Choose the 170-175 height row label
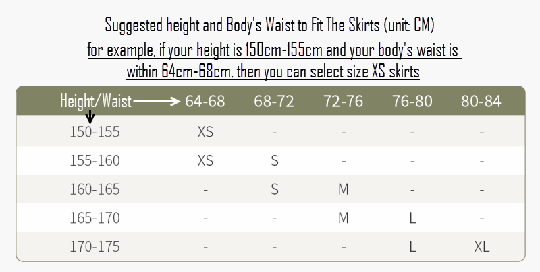This screenshot has width=540, height=272. (x=94, y=246)
